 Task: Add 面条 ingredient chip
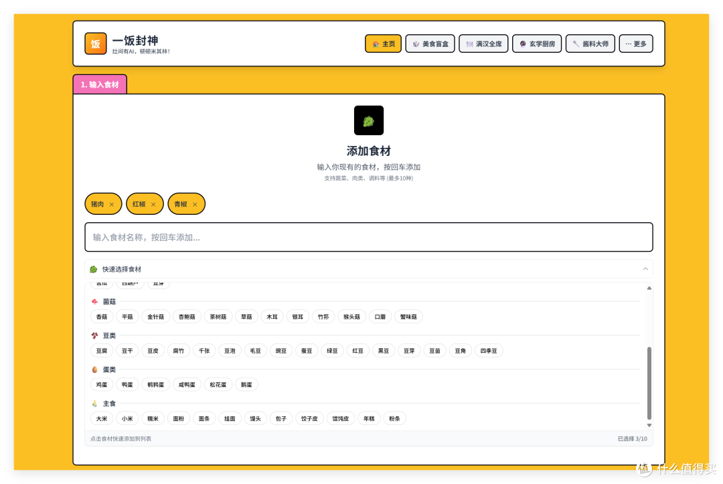[204, 418]
